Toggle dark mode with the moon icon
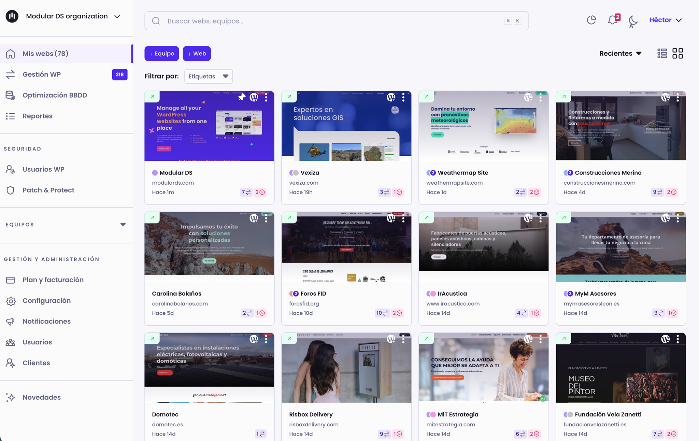Screen dimensions: 699x441 (x=633, y=21)
